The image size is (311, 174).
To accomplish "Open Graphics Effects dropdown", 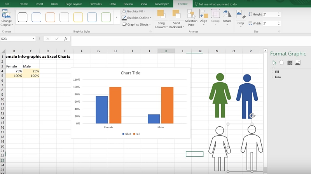I will [136, 24].
